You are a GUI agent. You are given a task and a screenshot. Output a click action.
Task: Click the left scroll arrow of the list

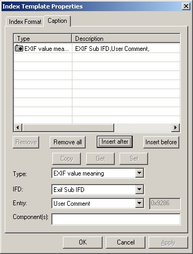click(17, 127)
